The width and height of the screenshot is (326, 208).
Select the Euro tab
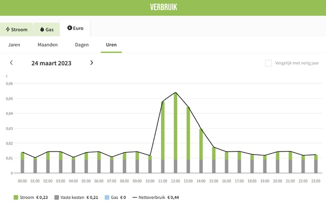click(75, 28)
